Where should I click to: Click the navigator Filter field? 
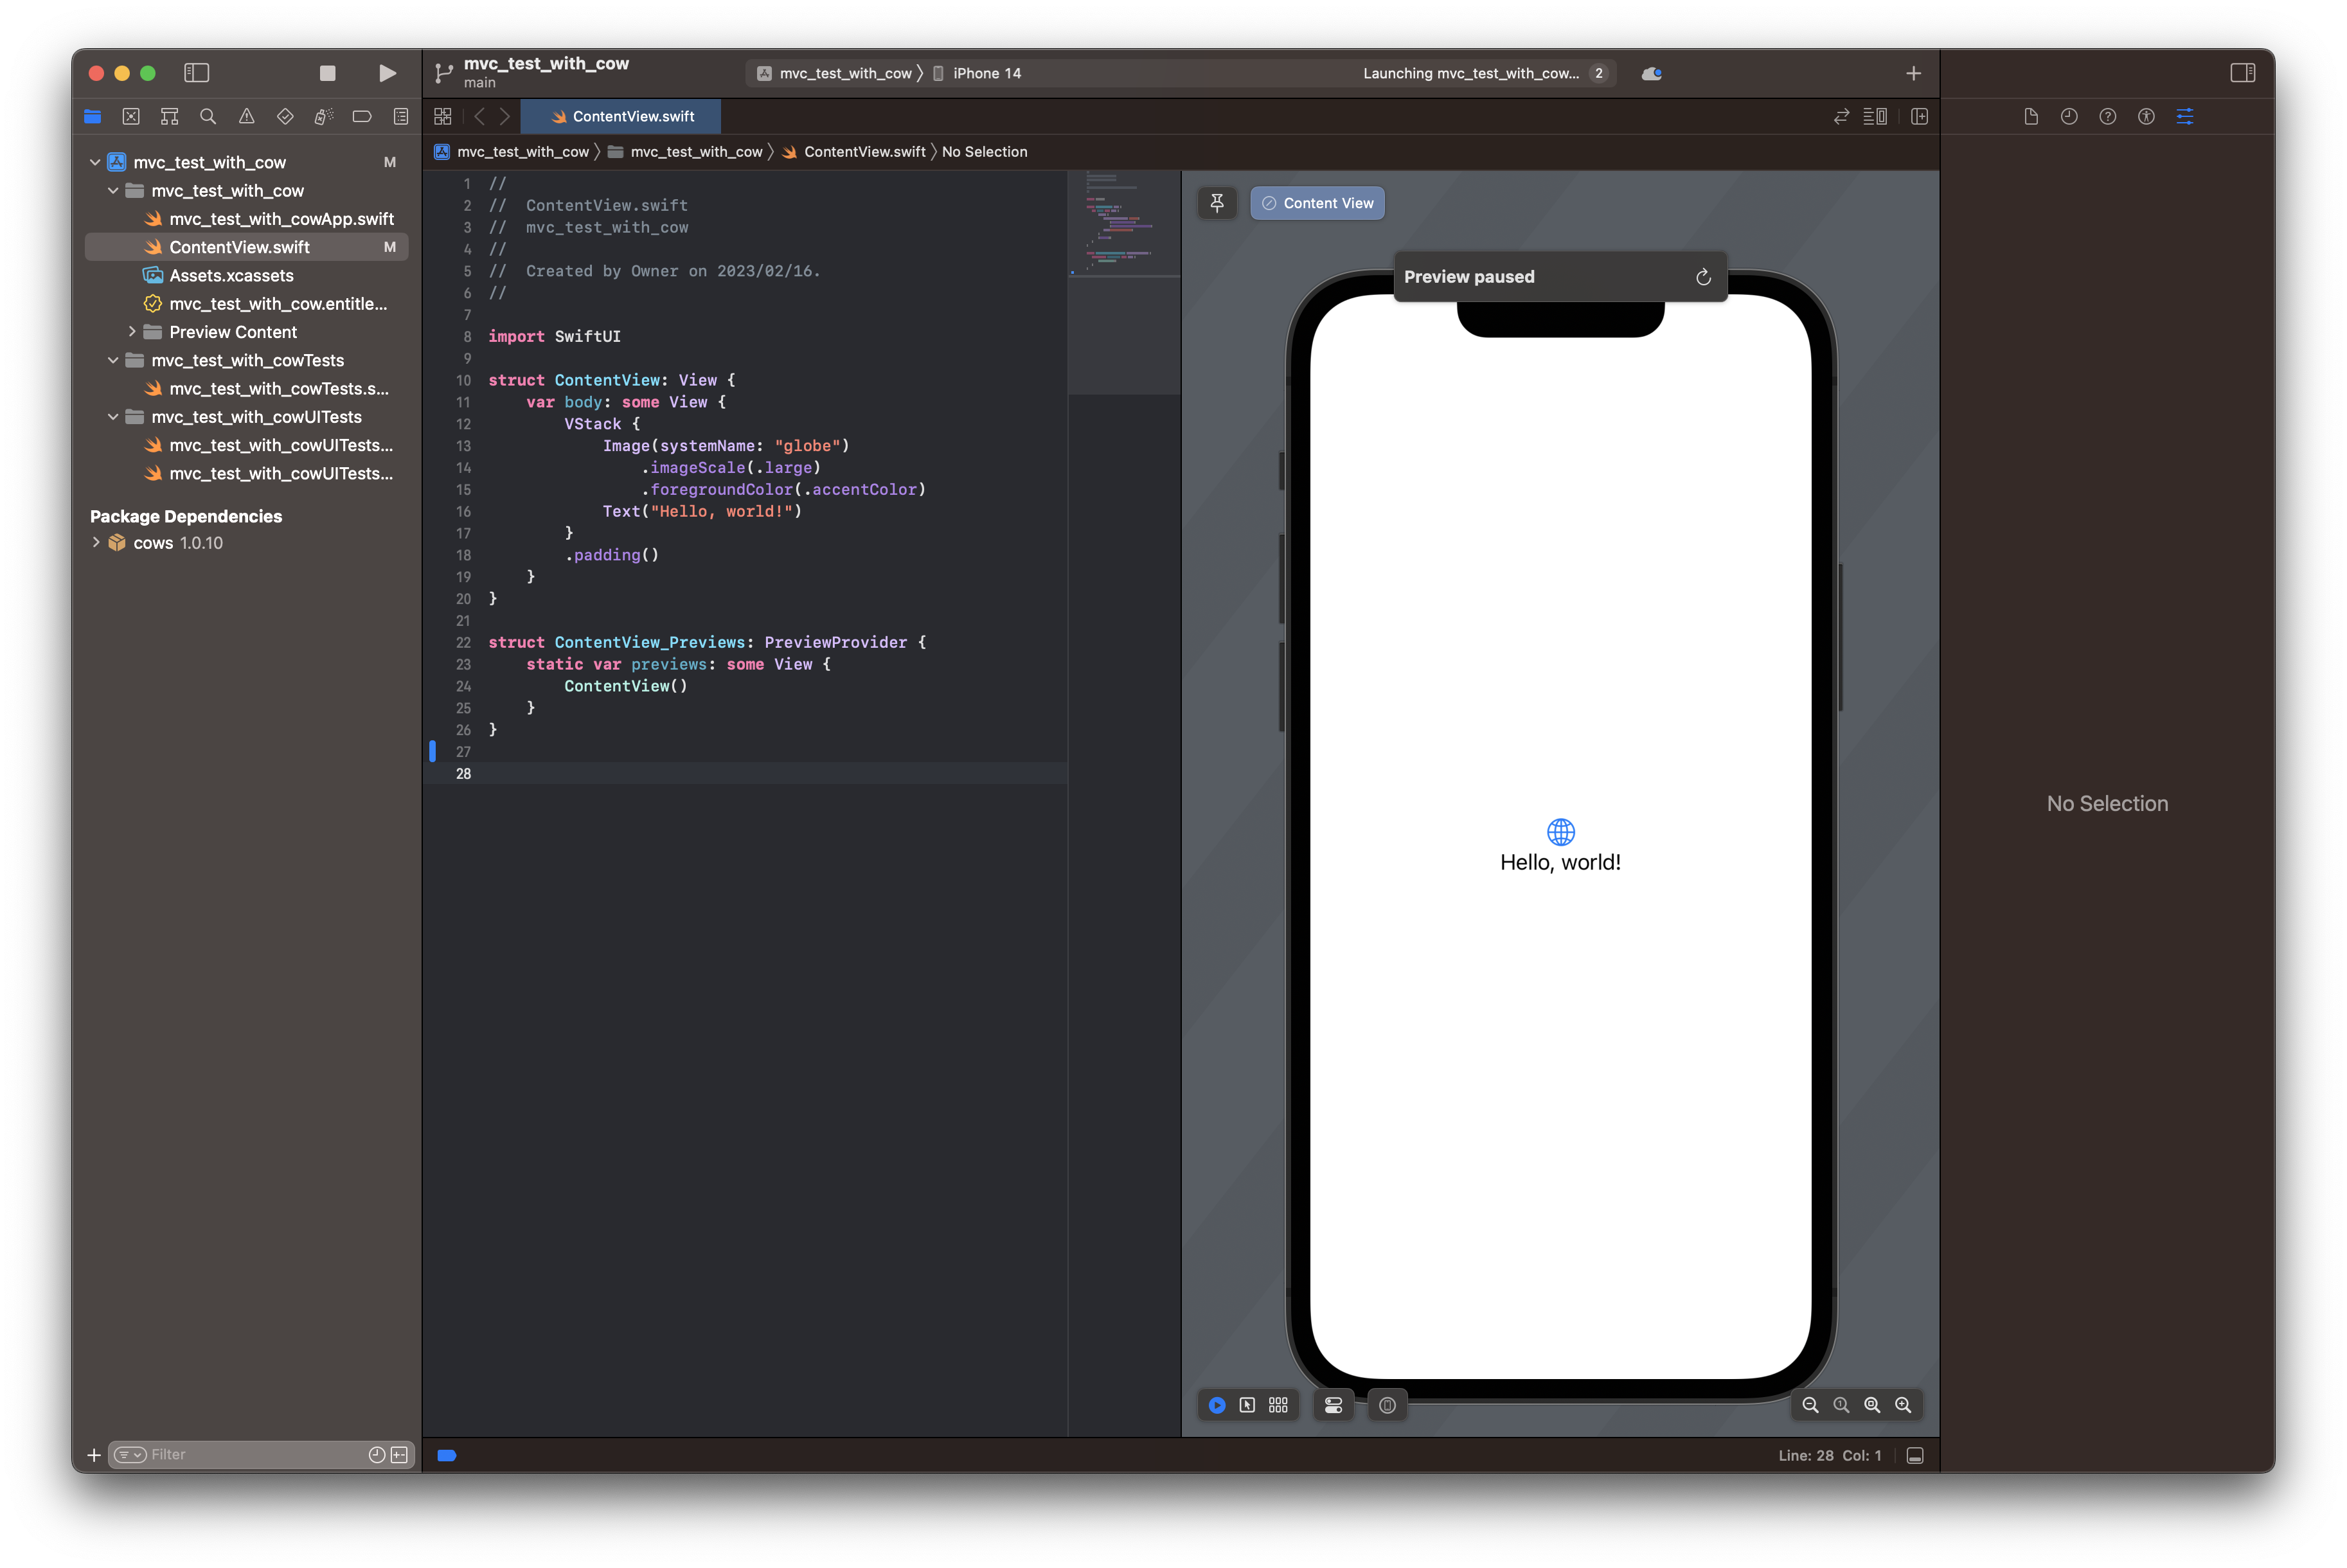[255, 1454]
